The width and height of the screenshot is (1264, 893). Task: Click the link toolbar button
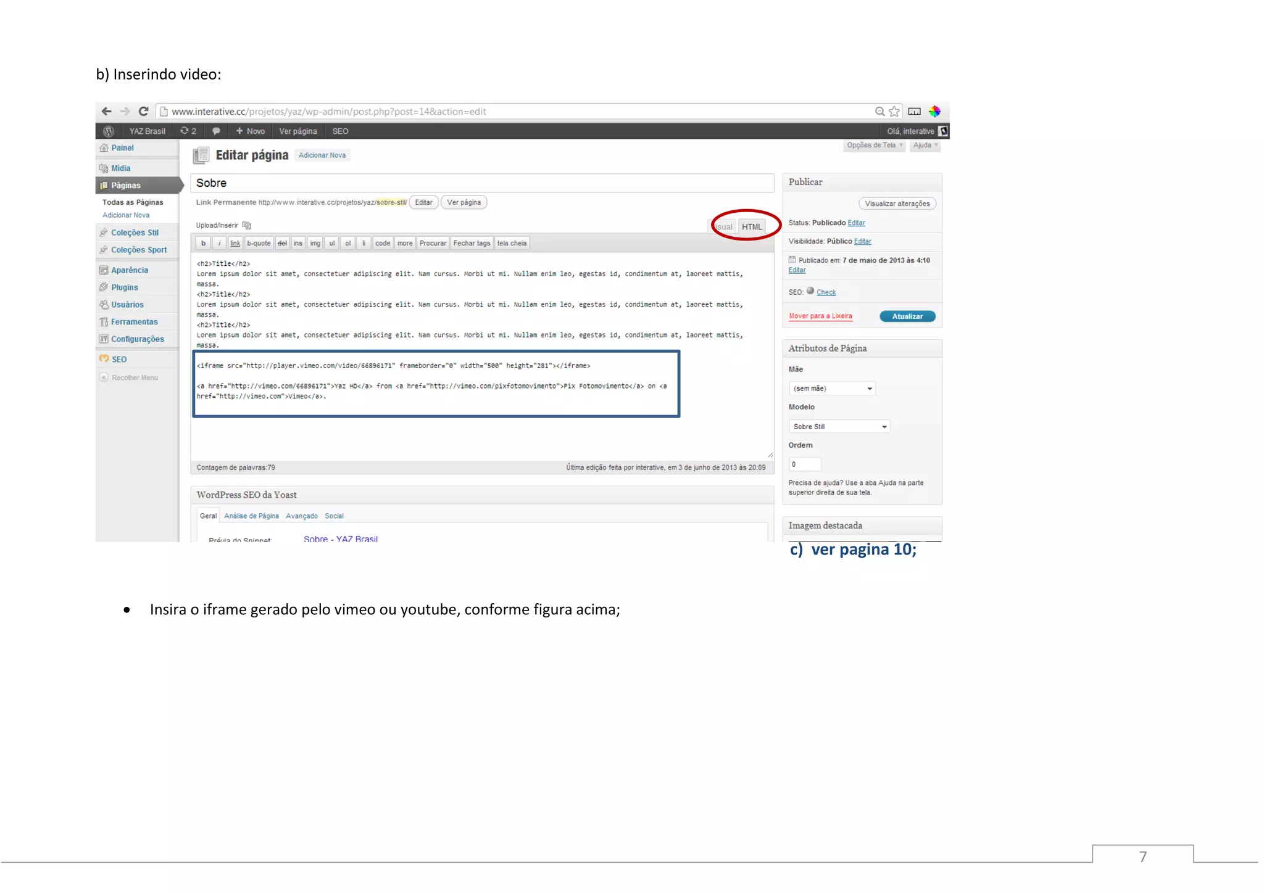(235, 244)
